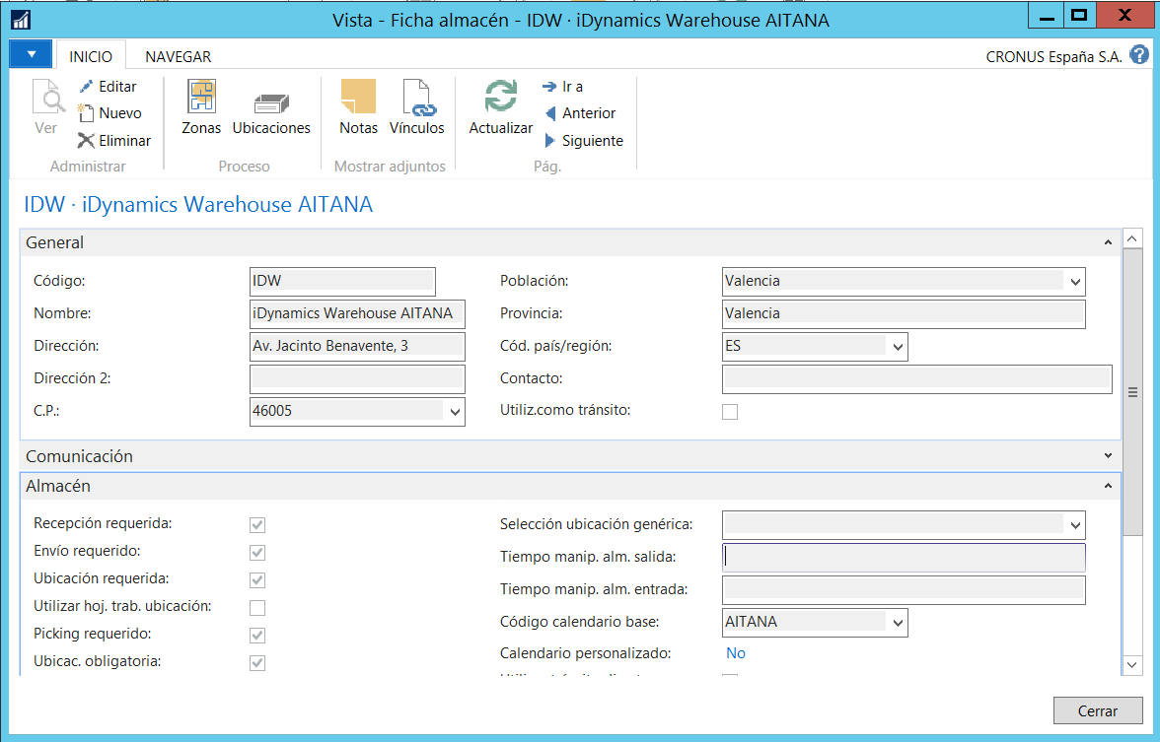Image resolution: width=1160 pixels, height=742 pixels.
Task: Click page heading IDW · iDynamics Warehouse AITANA
Action: [198, 204]
